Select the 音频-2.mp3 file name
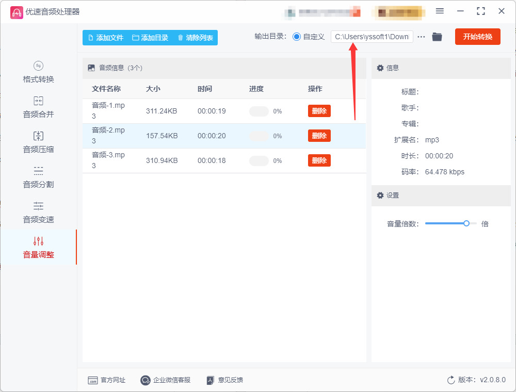This screenshot has height=392, width=516. pyautogui.click(x=108, y=136)
